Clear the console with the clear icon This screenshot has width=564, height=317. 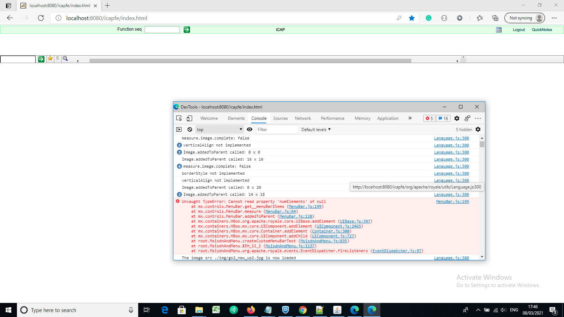coord(190,129)
